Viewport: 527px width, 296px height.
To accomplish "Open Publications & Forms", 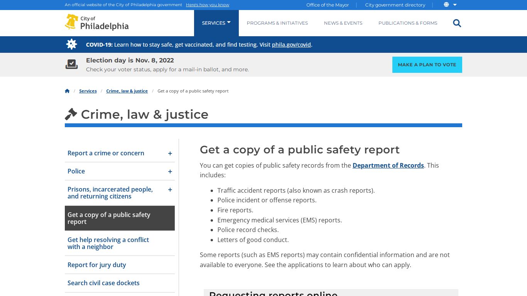I will 408,23.
